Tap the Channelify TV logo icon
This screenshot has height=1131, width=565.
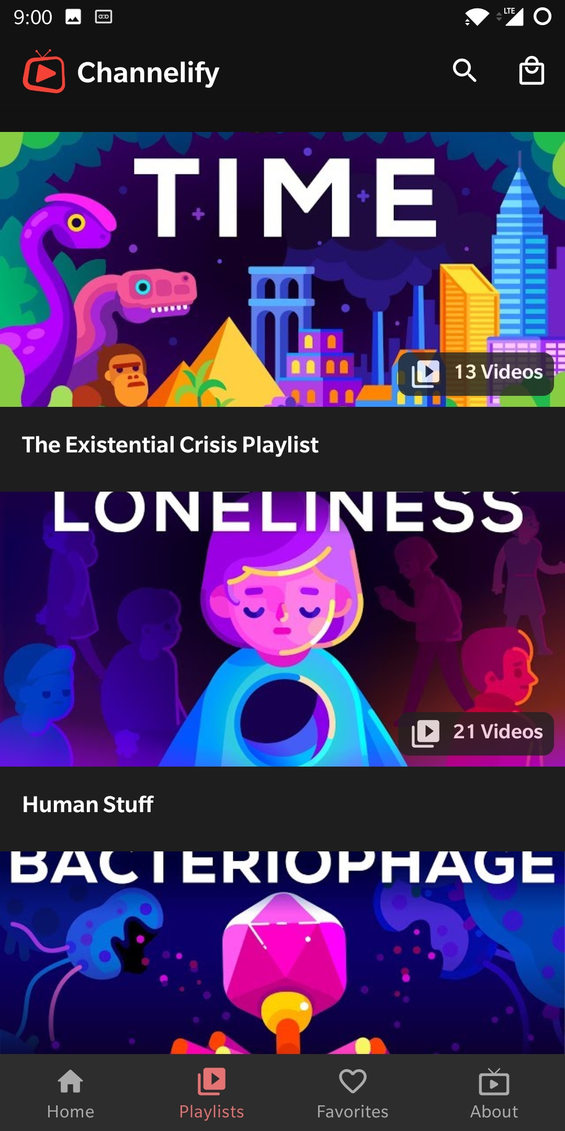click(44, 72)
